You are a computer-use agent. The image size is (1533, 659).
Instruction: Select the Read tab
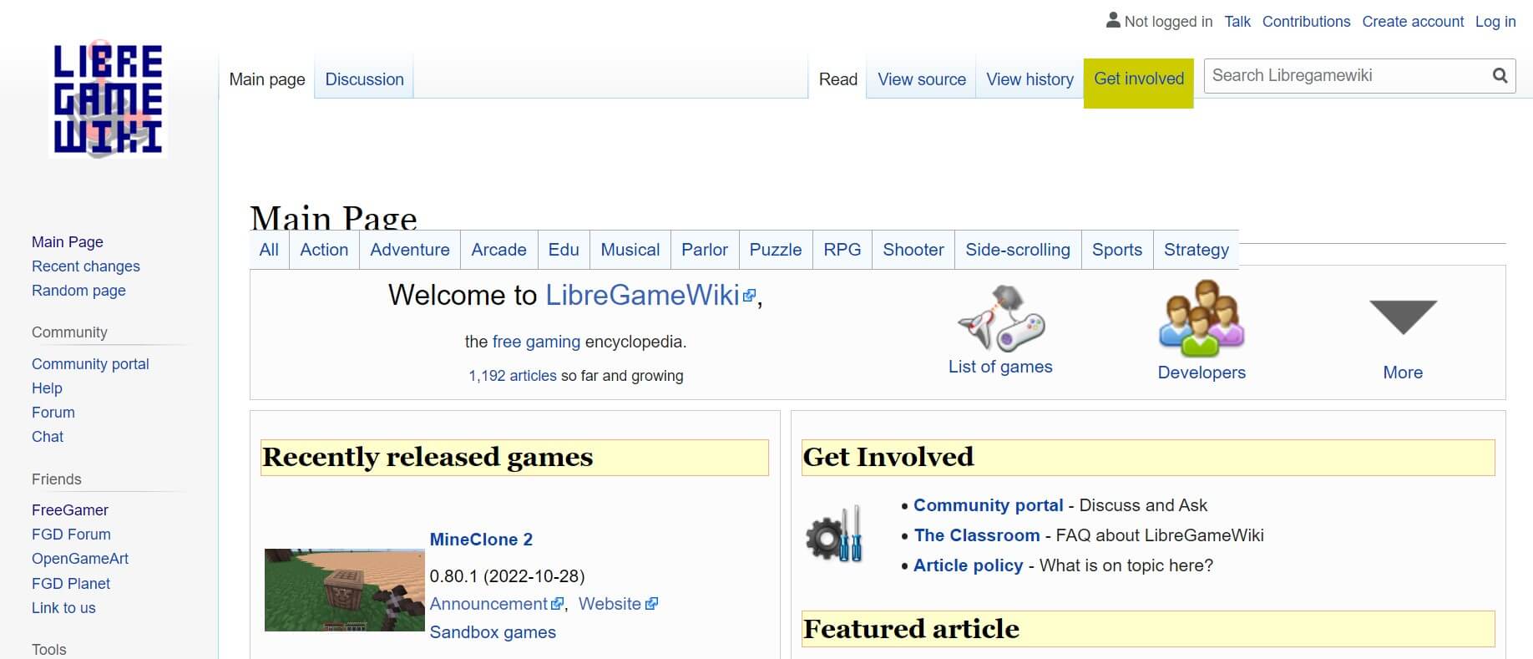837,79
